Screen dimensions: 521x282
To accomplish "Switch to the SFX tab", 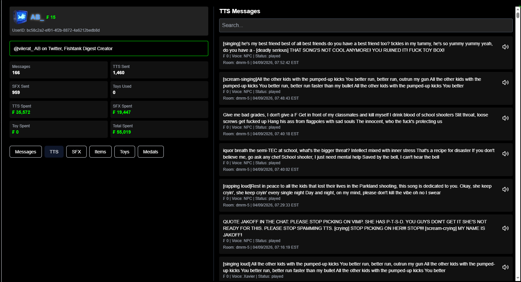I will click(x=76, y=152).
